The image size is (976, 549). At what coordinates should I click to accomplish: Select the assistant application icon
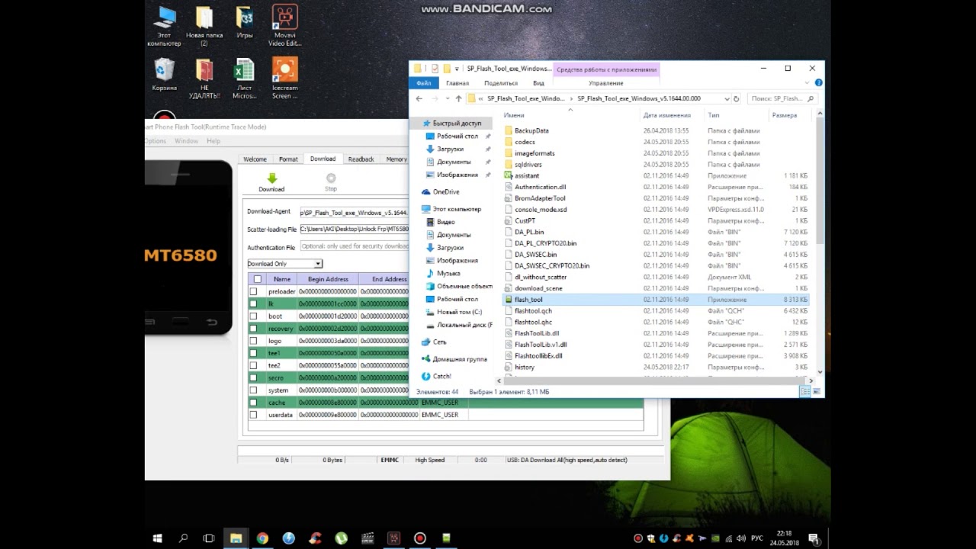pyautogui.click(x=509, y=175)
